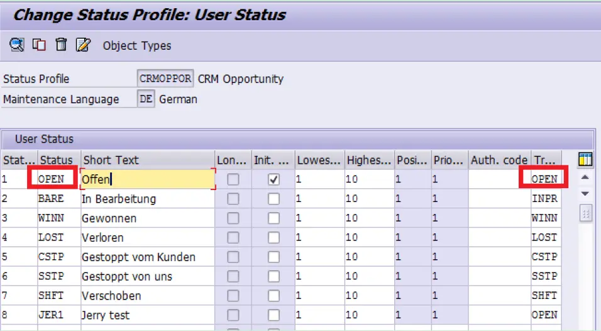Open the Object Types button
The image size is (601, 331).
[137, 46]
